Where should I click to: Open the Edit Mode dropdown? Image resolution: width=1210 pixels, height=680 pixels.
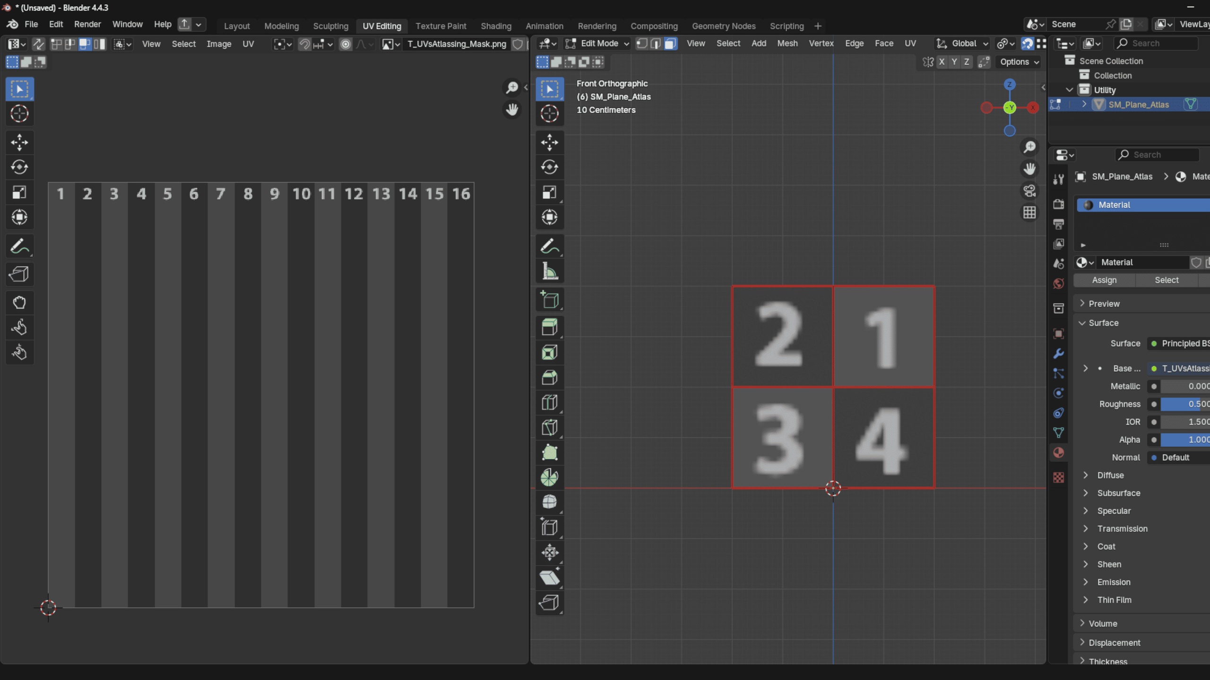pos(598,43)
